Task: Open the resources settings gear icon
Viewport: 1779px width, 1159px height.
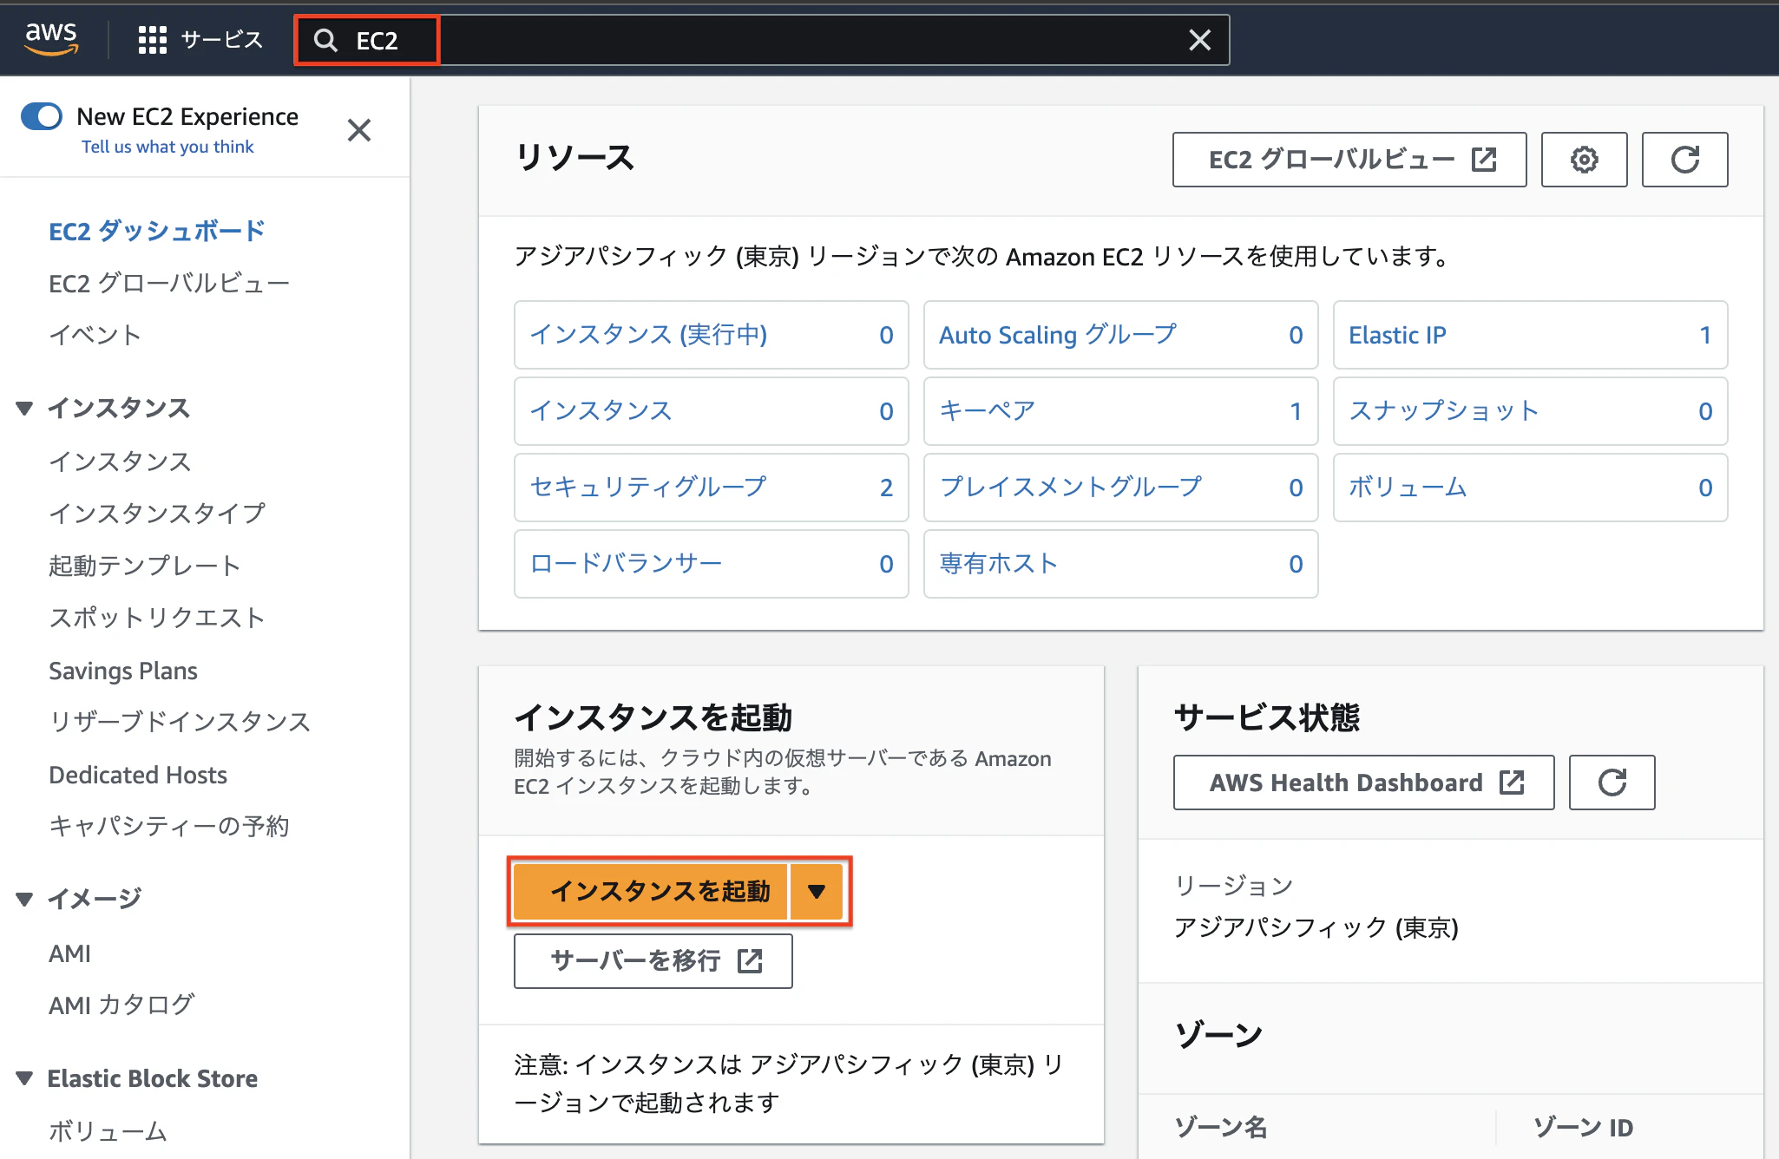Action: (x=1584, y=160)
